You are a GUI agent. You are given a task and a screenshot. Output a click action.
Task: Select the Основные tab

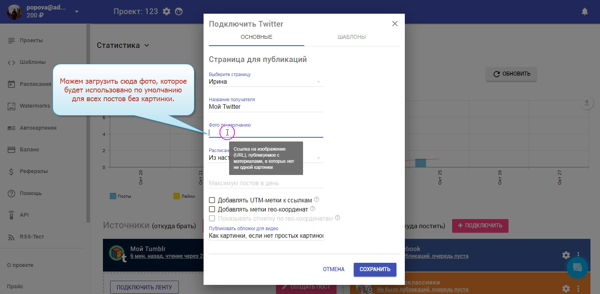point(256,37)
